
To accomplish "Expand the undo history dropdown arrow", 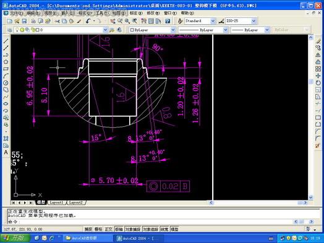I will (x=94, y=21).
